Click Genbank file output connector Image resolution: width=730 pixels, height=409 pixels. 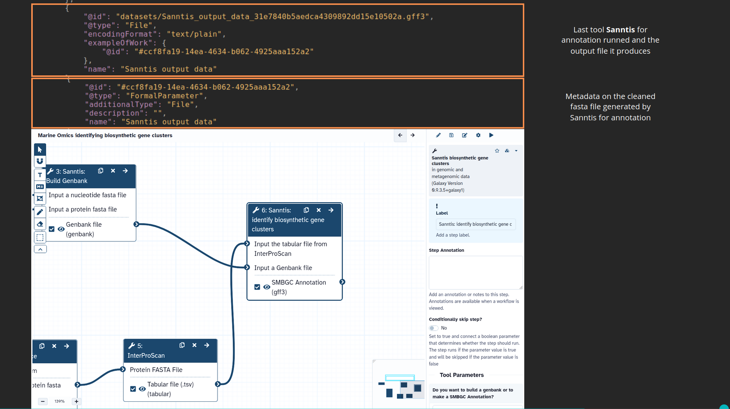[136, 224]
